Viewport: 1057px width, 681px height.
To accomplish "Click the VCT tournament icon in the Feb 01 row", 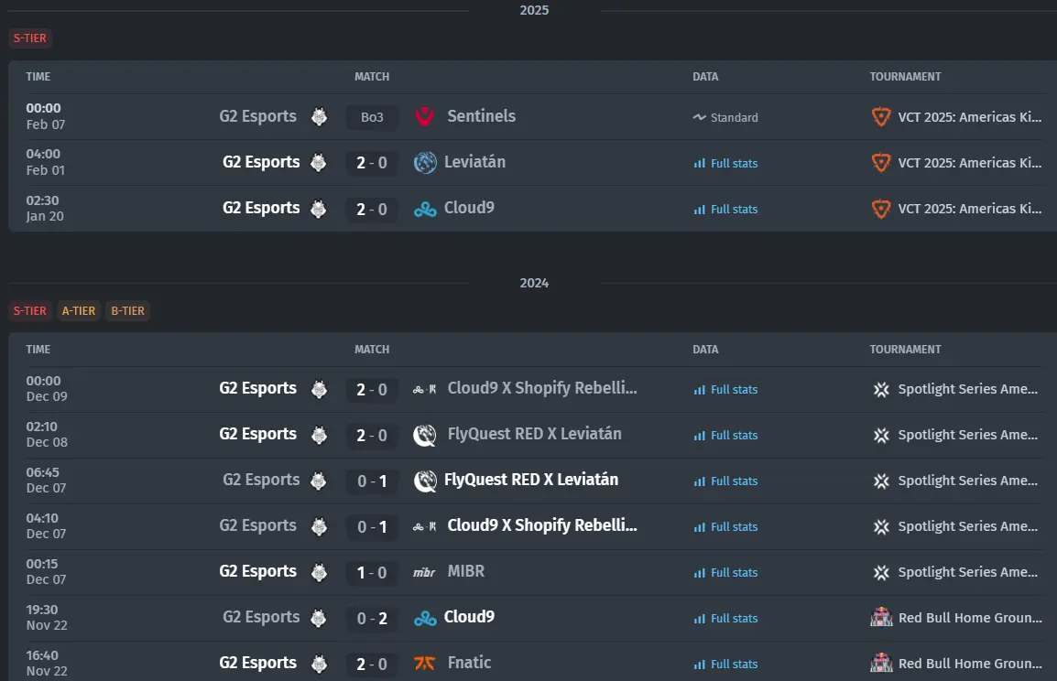I will 881,163.
